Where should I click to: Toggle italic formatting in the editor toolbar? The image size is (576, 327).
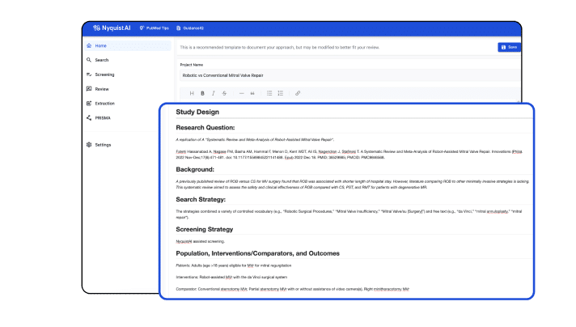(213, 93)
